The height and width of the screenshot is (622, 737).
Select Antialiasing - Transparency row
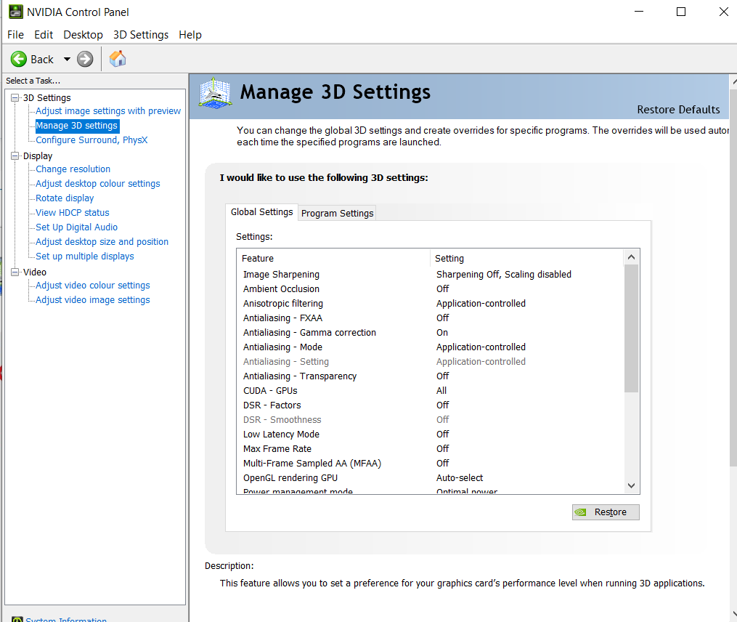click(x=430, y=376)
